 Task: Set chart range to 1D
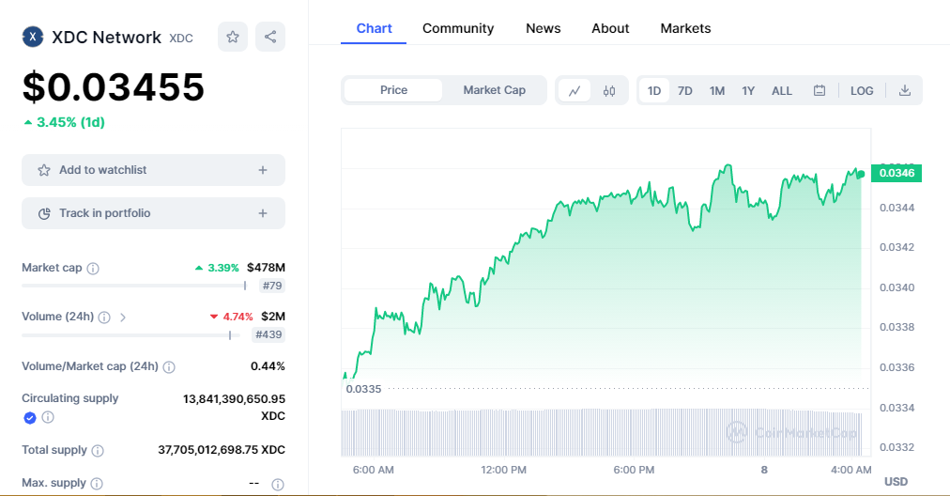click(653, 91)
